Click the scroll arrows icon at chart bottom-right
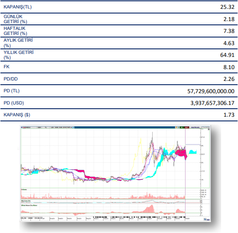Screen dimensions: 238x233 click(208, 220)
